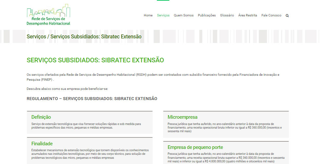Click the Definição description paragraph
Viewport: 321px width, 164px height.
[x=86, y=126]
